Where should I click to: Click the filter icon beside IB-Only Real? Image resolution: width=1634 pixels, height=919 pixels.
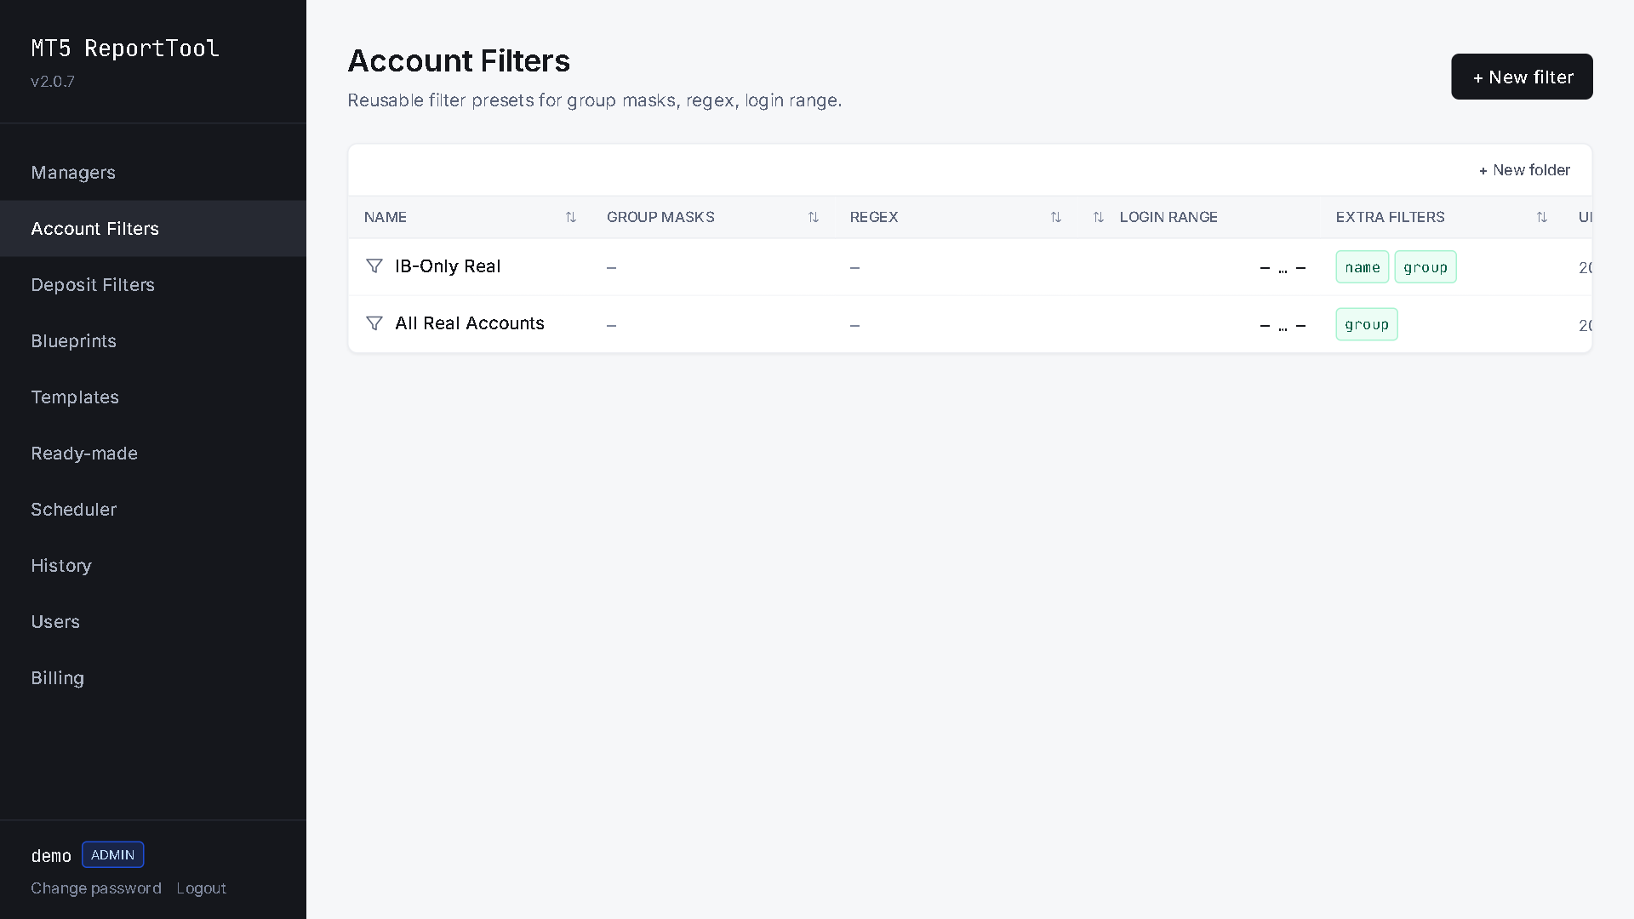tap(374, 266)
